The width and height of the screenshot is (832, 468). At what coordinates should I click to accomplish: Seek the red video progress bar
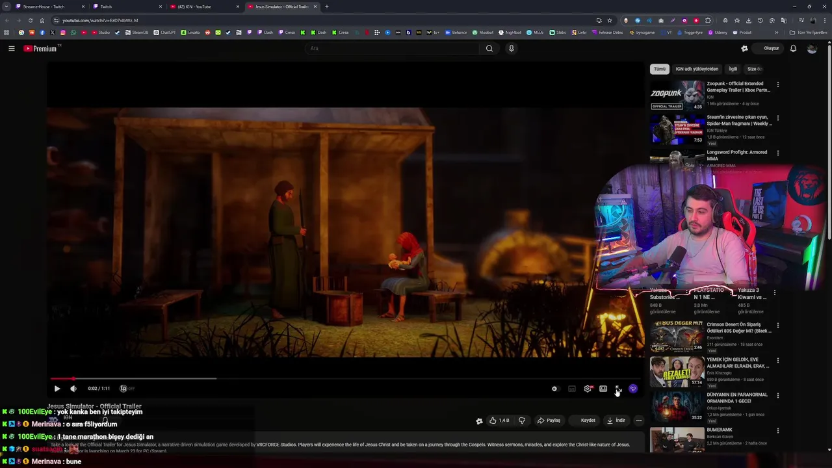click(344, 378)
